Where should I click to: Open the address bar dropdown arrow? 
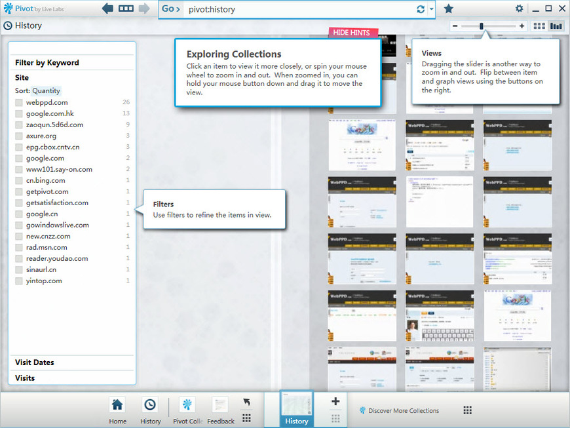tap(431, 9)
